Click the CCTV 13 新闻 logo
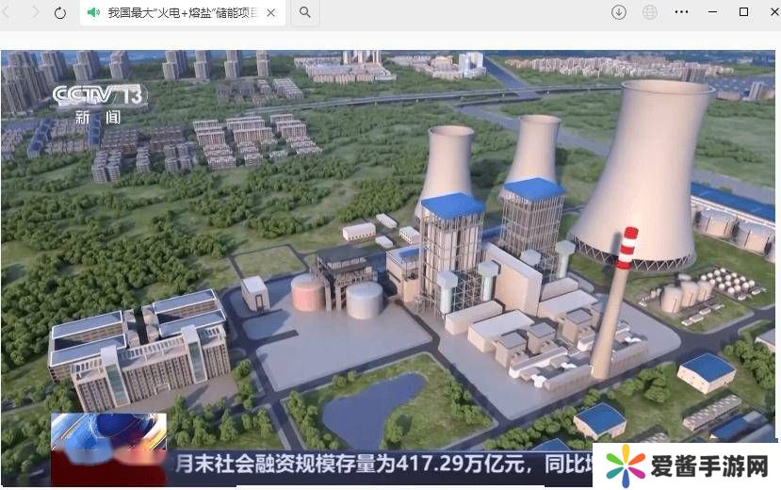 point(97,103)
